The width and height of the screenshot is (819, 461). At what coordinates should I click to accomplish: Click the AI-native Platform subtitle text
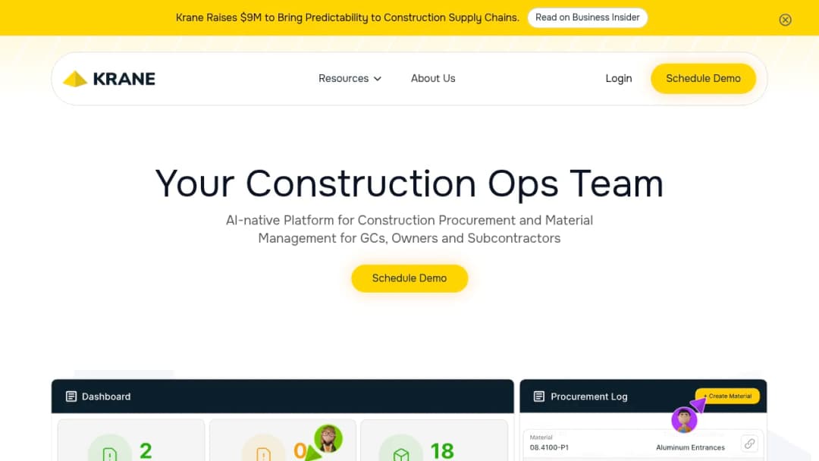409,229
